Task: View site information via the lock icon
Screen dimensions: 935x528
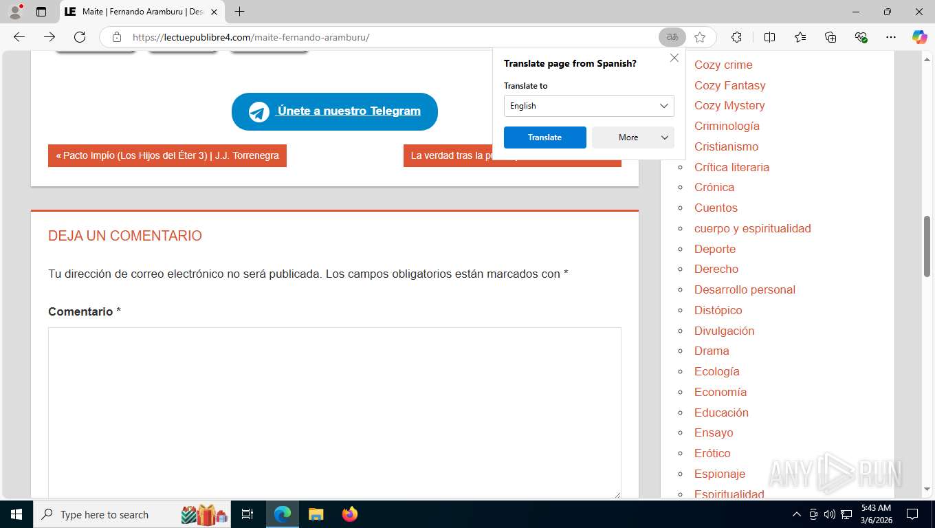Action: click(x=117, y=37)
